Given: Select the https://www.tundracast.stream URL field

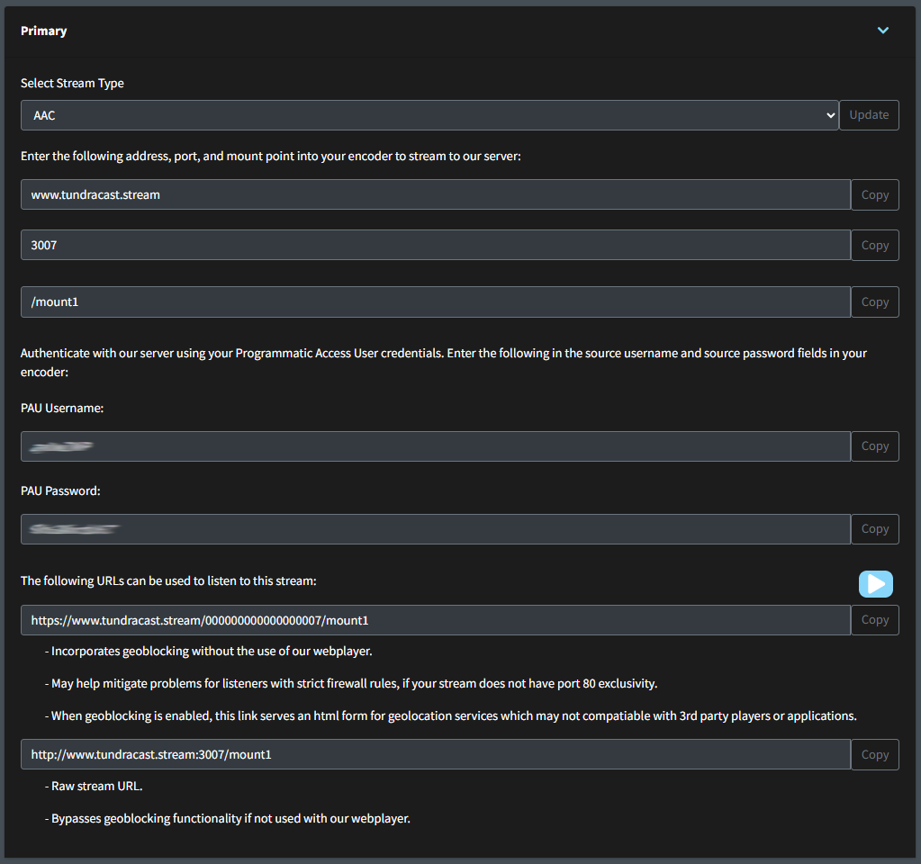Looking at the screenshot, I should click(435, 620).
